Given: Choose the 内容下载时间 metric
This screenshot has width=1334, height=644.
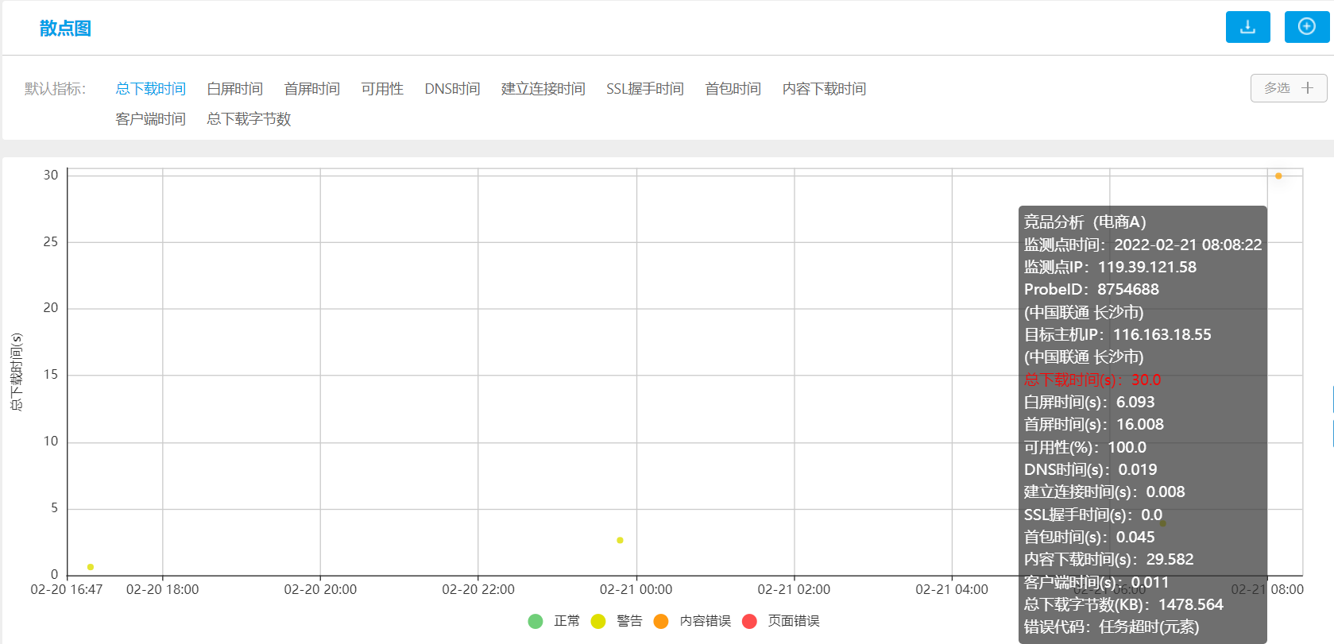Looking at the screenshot, I should pyautogui.click(x=824, y=89).
